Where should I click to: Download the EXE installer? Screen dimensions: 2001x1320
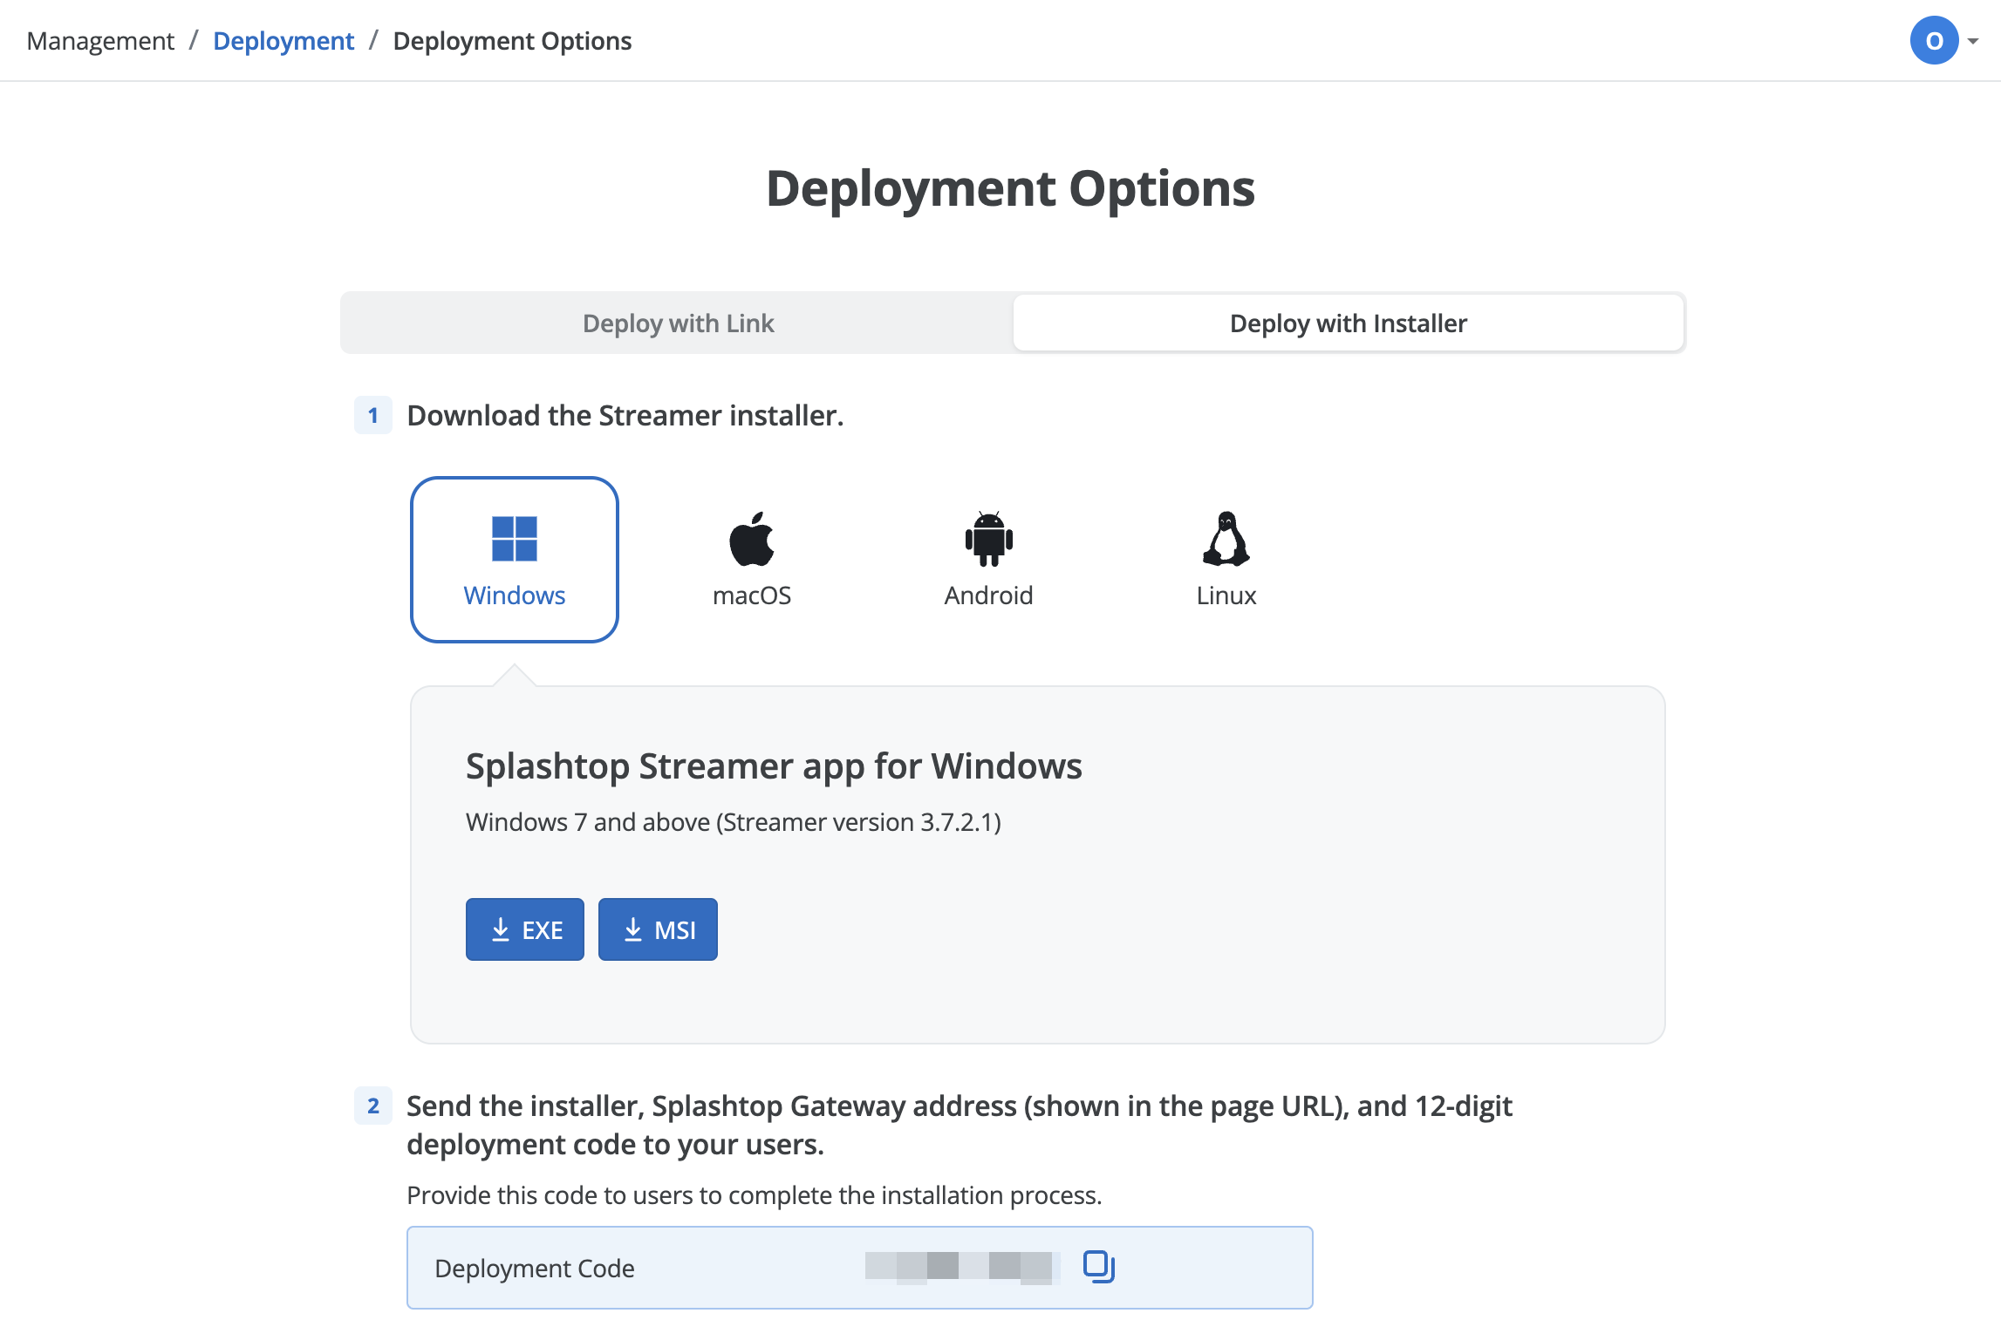(525, 929)
